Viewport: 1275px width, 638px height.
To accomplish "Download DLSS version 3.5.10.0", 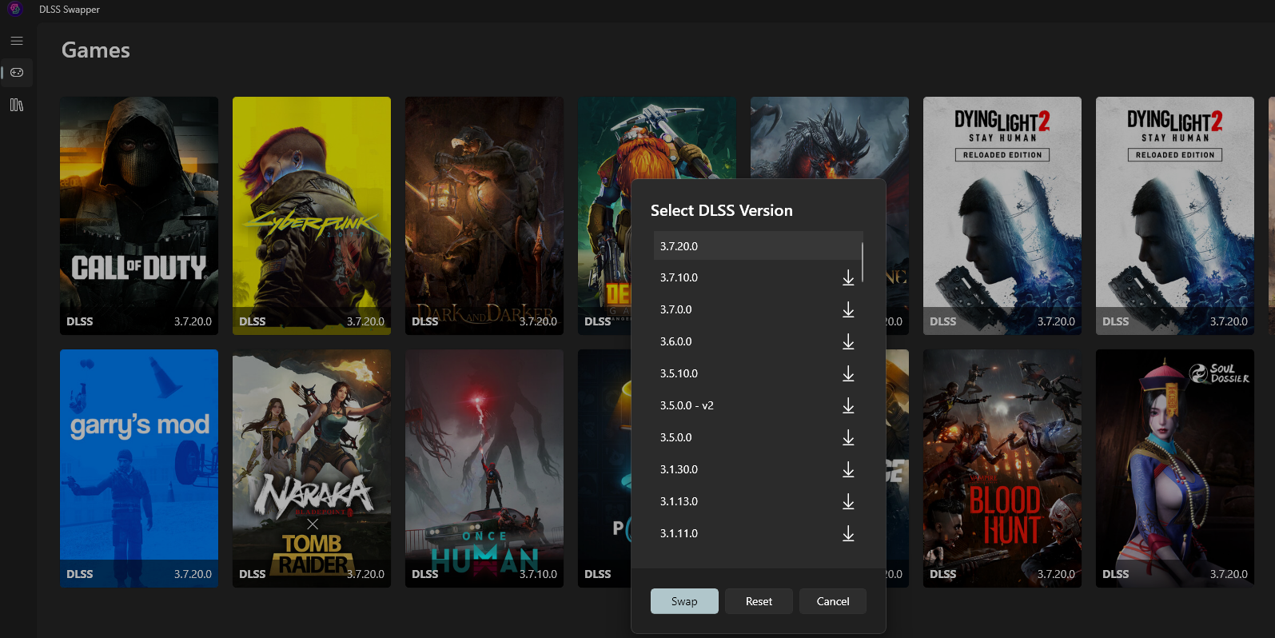I will (x=848, y=373).
